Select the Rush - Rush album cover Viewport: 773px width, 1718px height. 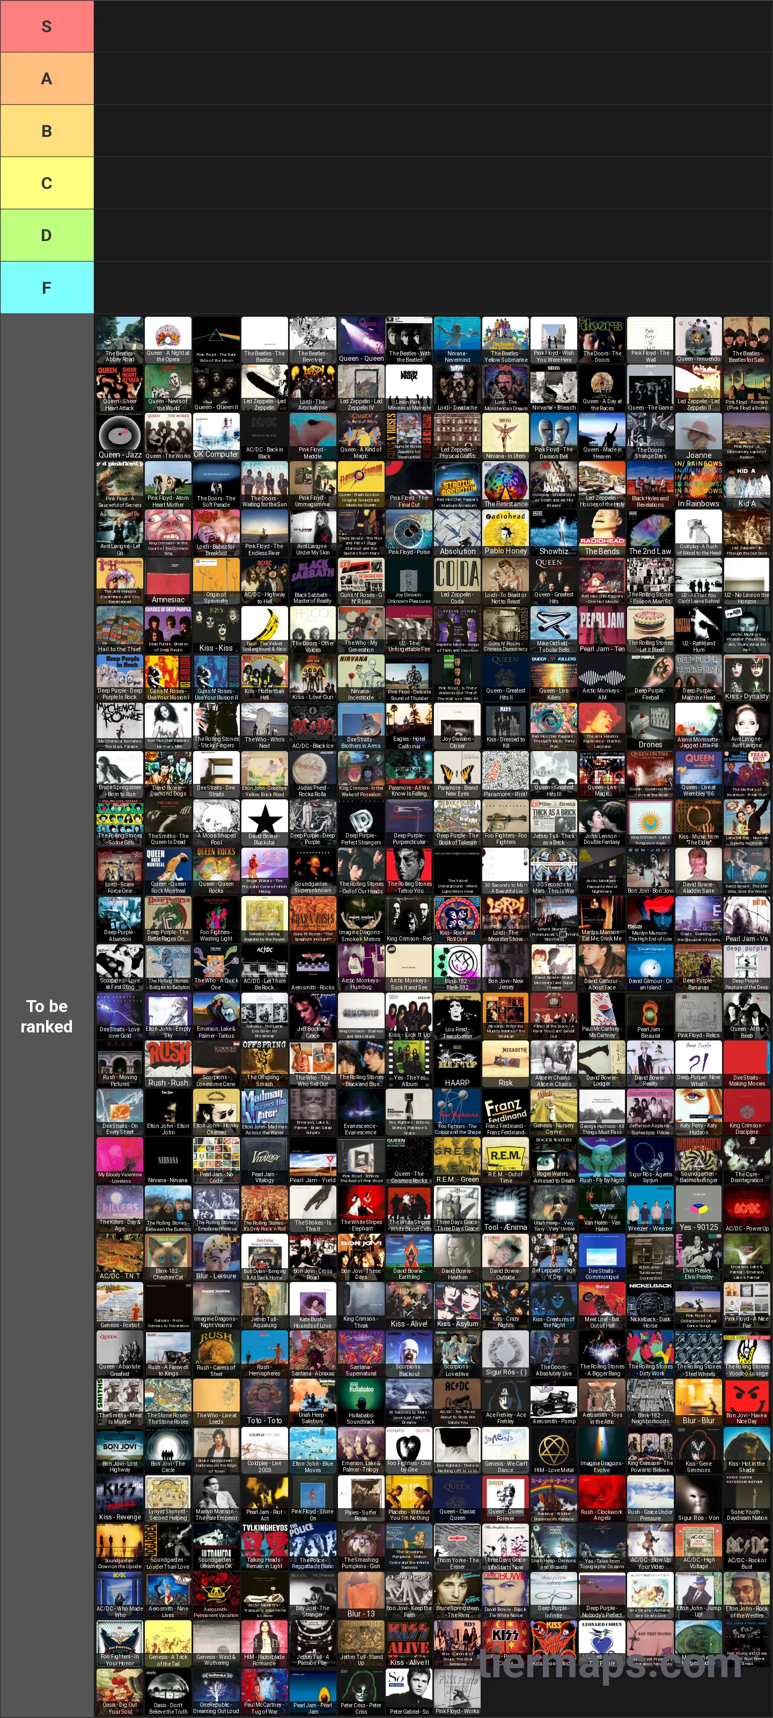[168, 1065]
